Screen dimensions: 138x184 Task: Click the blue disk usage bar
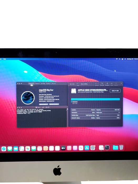coord(95,99)
